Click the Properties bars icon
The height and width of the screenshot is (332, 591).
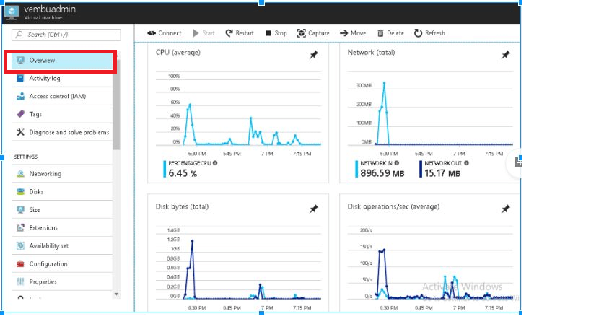tap(20, 282)
